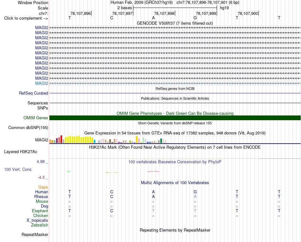This screenshot has width=301, height=242.
Task: Click the 'H3K27Ac Mark' ENCODE track title
Action: [175, 147]
